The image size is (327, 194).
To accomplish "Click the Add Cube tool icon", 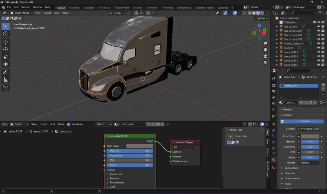I will pos(6,88).
